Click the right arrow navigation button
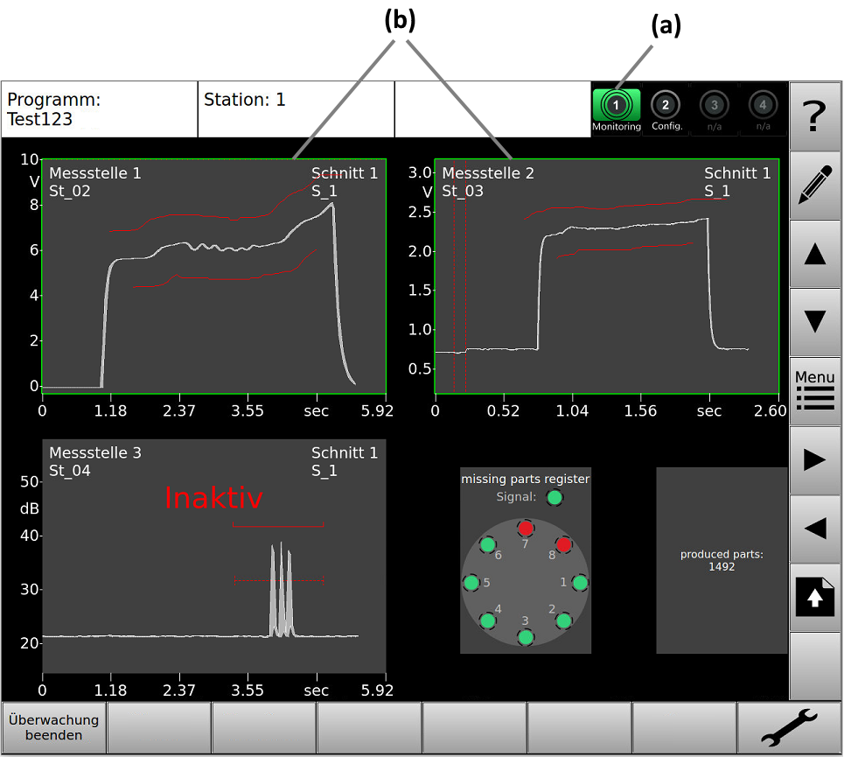844x757 pixels. [x=815, y=460]
